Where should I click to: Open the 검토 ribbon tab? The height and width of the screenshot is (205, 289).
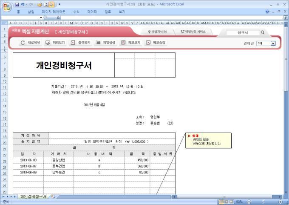point(108,12)
